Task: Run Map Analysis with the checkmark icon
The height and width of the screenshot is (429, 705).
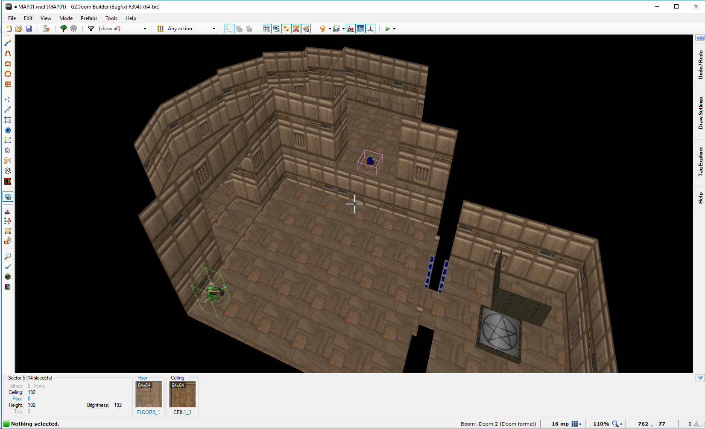Action: pos(8,267)
